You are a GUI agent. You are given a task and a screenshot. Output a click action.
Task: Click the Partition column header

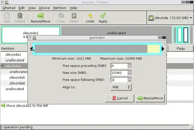tap(14, 48)
